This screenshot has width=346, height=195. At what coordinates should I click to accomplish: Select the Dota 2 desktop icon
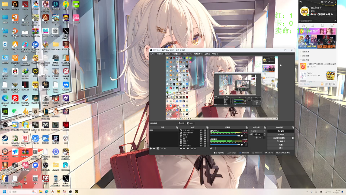tap(25, 5)
